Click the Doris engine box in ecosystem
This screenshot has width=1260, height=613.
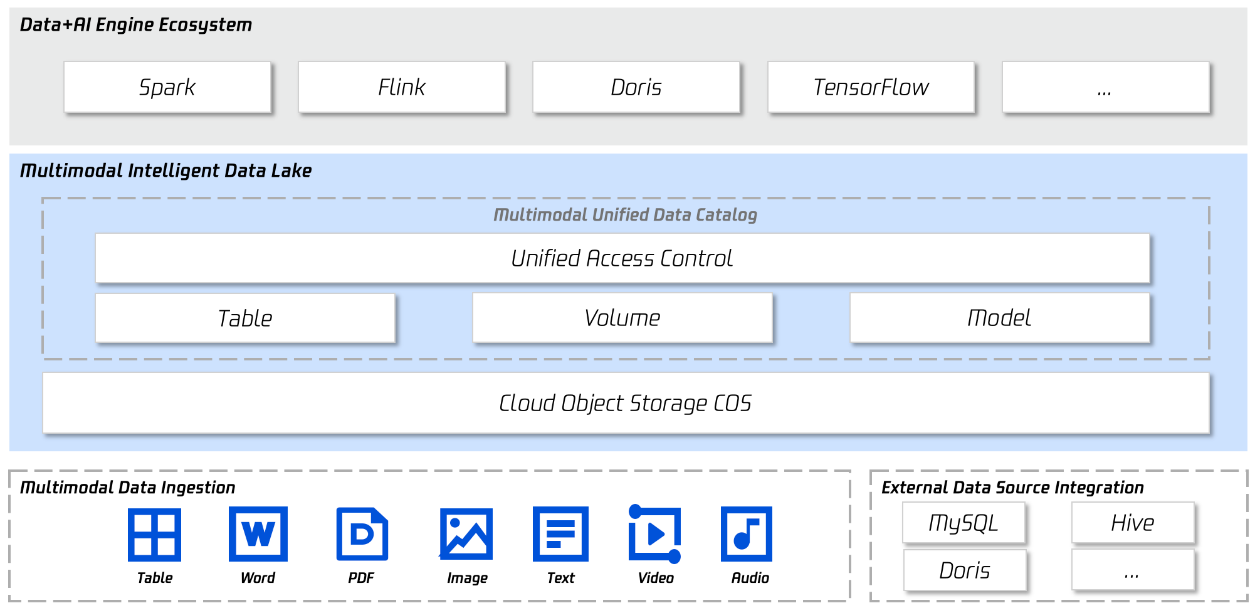point(636,87)
